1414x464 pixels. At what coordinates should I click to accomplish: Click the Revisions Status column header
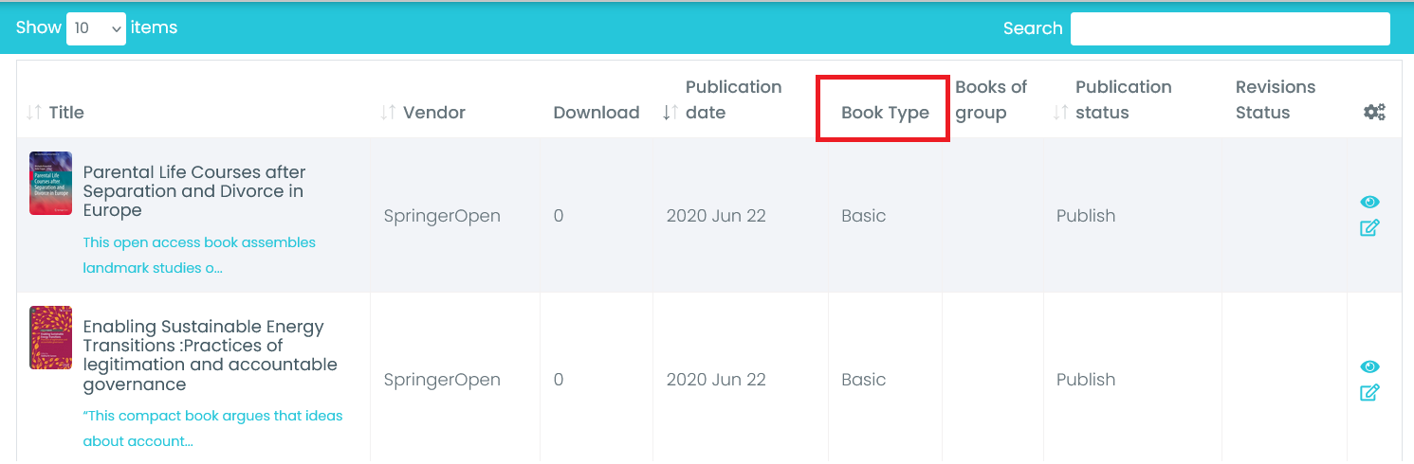[1275, 99]
